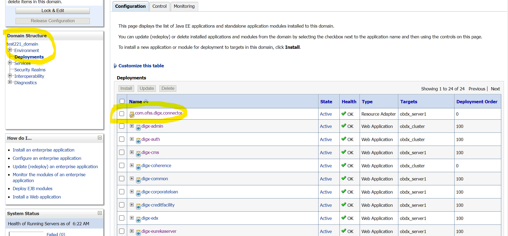Click the Release Configuration button

pos(53,21)
